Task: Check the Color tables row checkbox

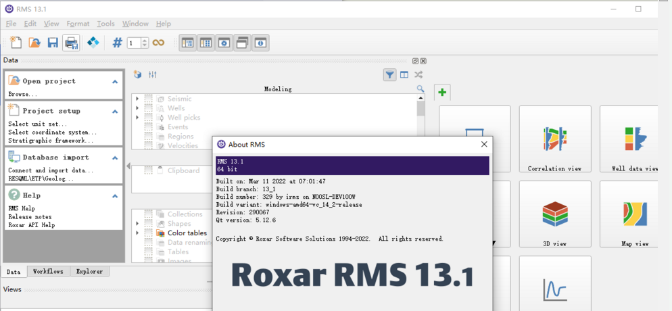Action: coord(148,233)
